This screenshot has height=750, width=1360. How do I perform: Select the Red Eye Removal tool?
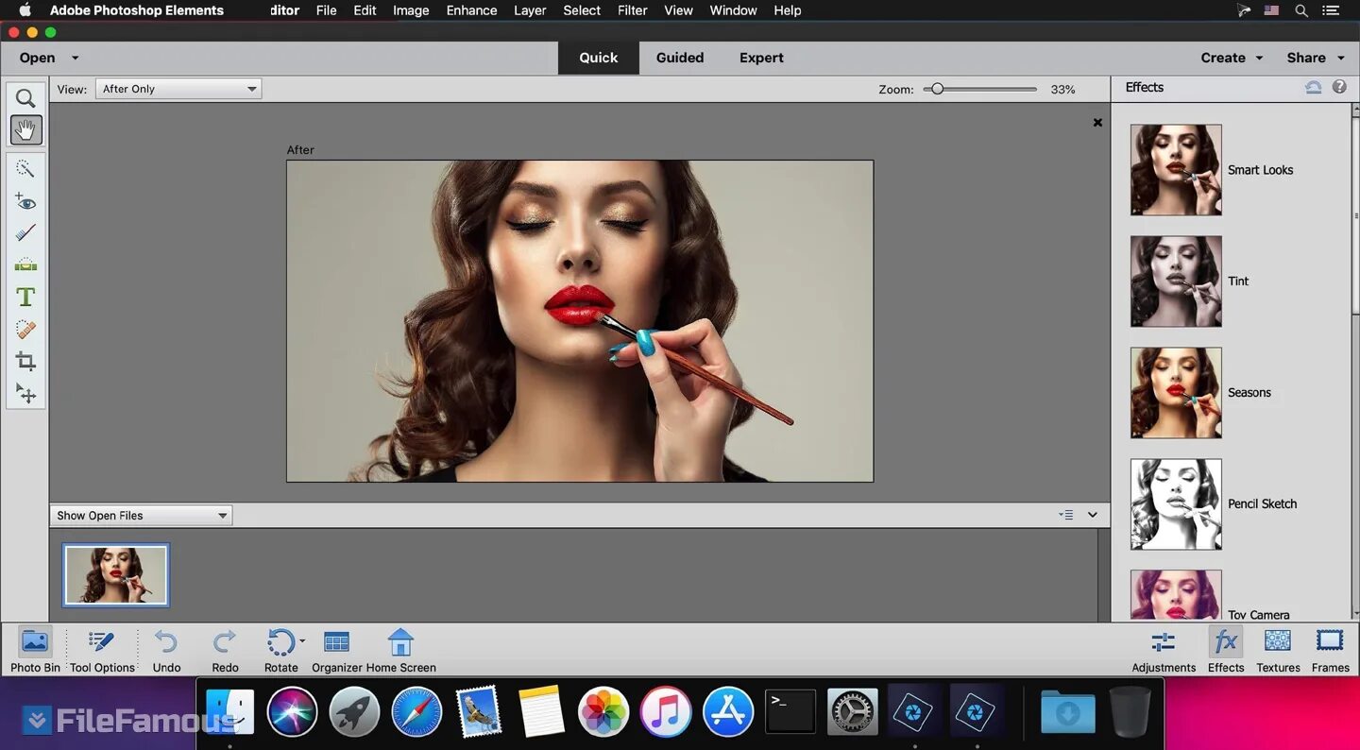pos(25,201)
